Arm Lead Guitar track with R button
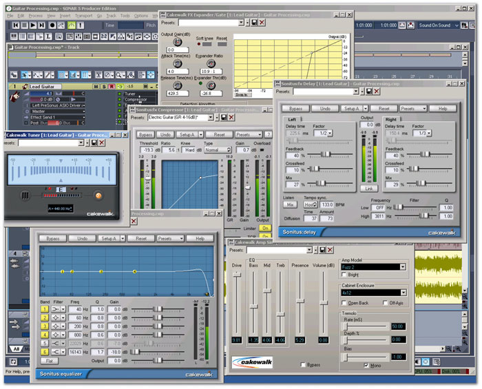Screen dimensions: 482x389 pyautogui.click(x=112, y=87)
